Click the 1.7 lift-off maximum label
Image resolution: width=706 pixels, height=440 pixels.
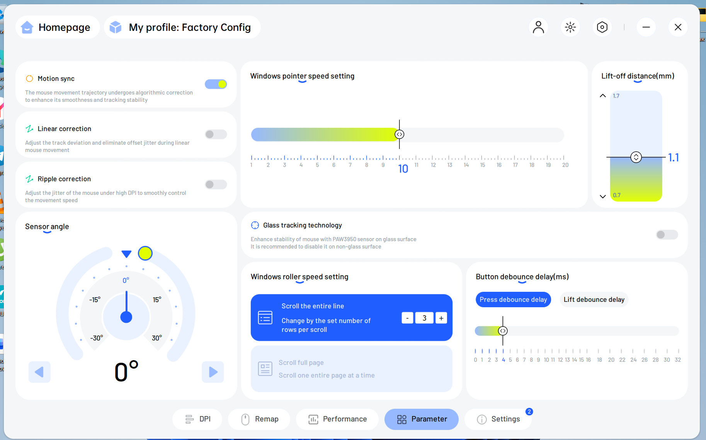616,96
